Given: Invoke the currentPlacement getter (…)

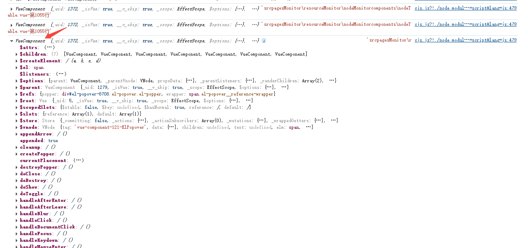Looking at the screenshot, I should (x=78, y=160).
